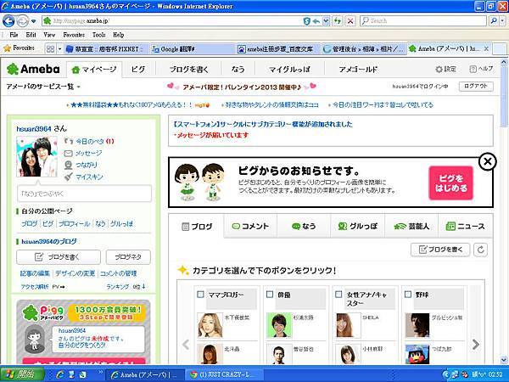This screenshot has width=509, height=382.
Task: Open the Favorites star button
Action: 19,48
